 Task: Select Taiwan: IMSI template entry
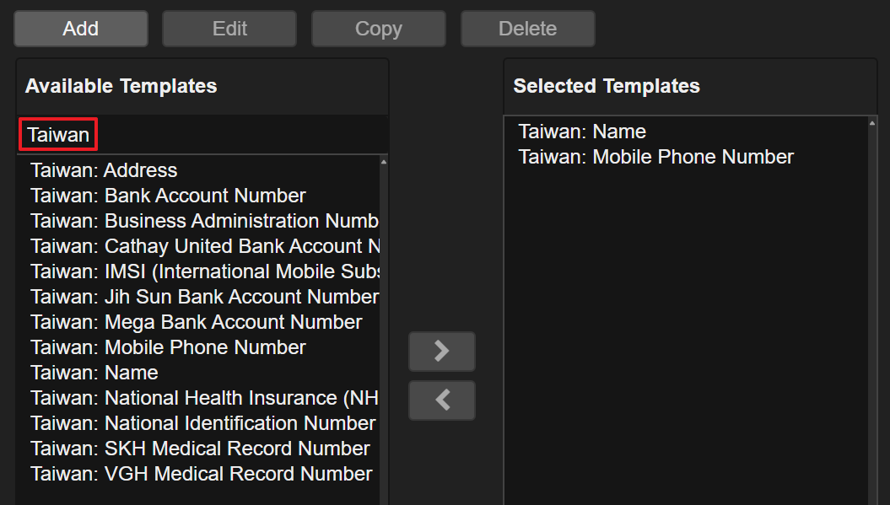click(203, 271)
